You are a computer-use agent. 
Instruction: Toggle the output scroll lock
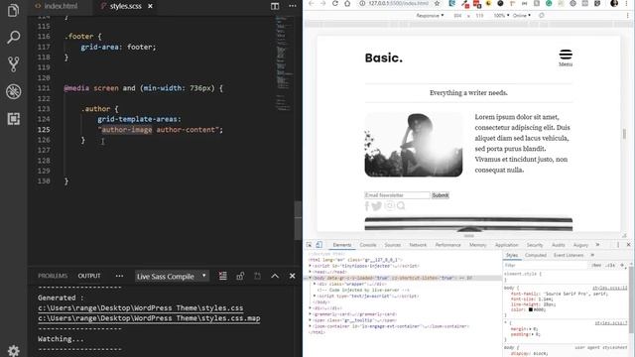click(240, 276)
